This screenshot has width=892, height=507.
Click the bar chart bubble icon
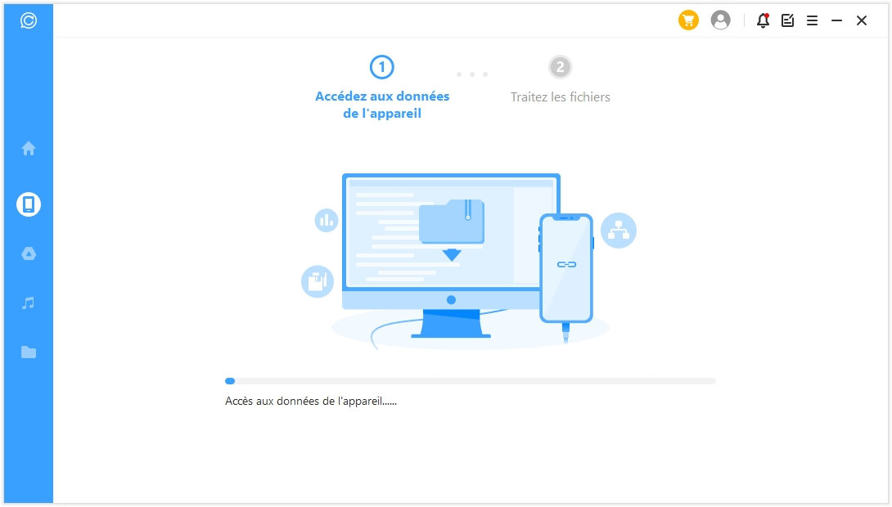[x=327, y=220]
